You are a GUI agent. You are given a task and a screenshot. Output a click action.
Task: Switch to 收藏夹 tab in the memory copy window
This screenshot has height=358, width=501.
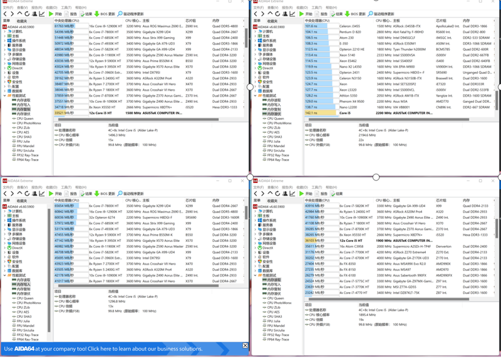click(22, 21)
